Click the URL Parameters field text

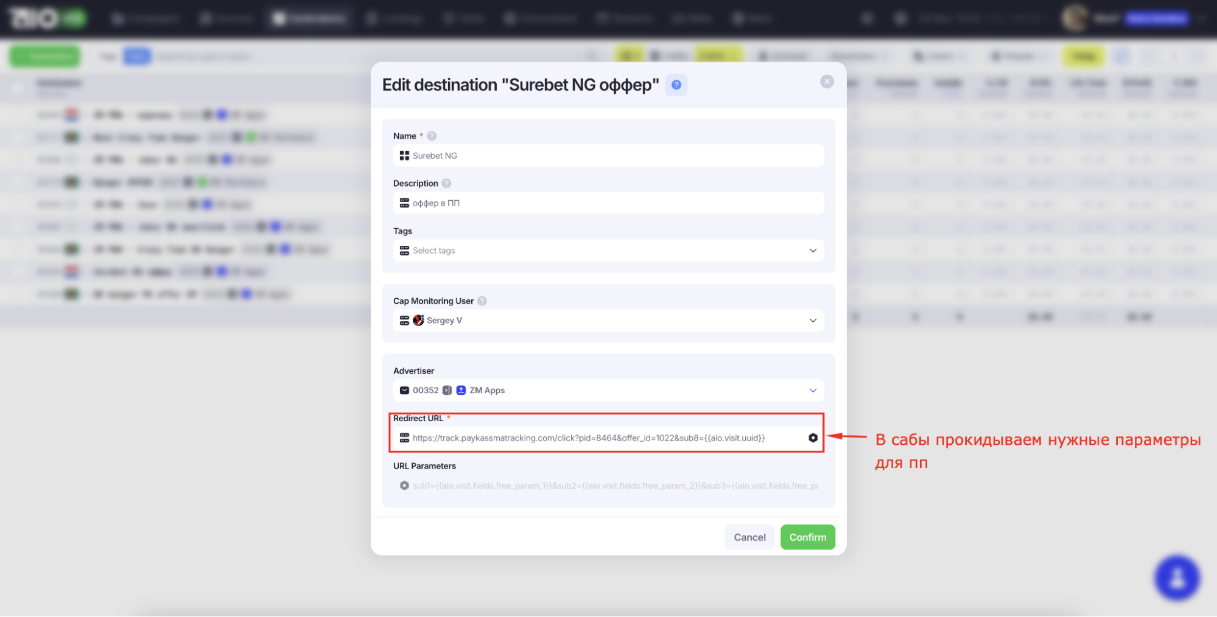[x=615, y=486]
